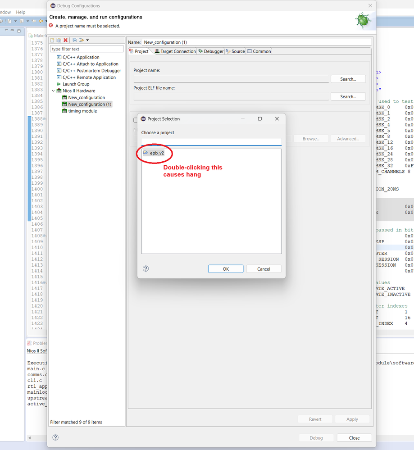This screenshot has width=414, height=450.
Task: Click the Choose a project search field
Action: pos(211,142)
